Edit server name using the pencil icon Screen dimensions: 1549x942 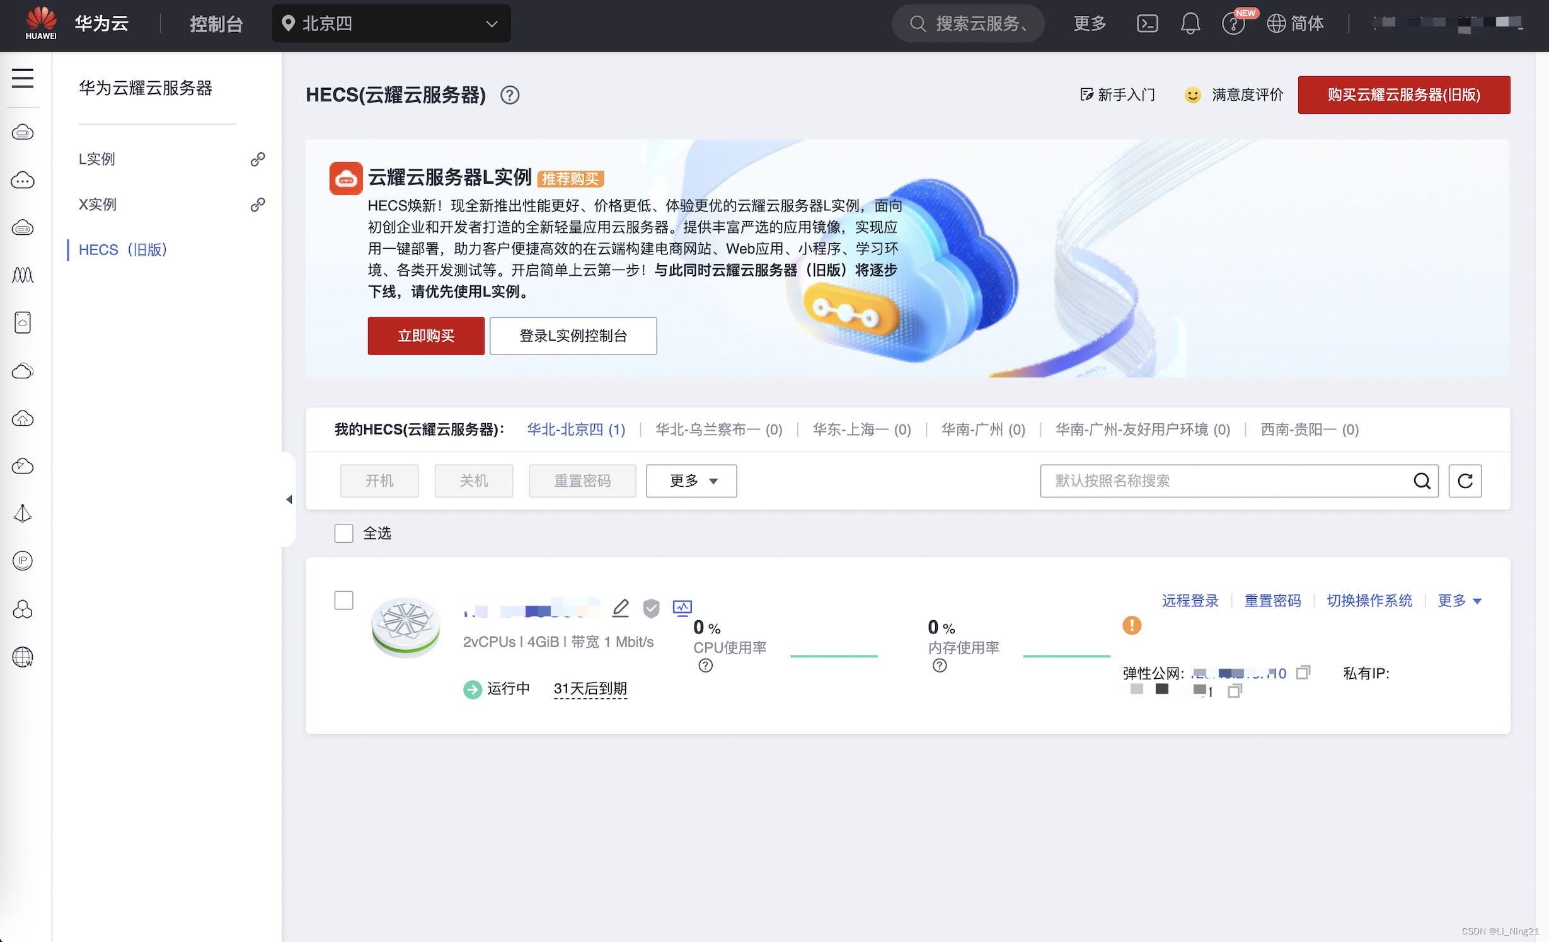620,608
